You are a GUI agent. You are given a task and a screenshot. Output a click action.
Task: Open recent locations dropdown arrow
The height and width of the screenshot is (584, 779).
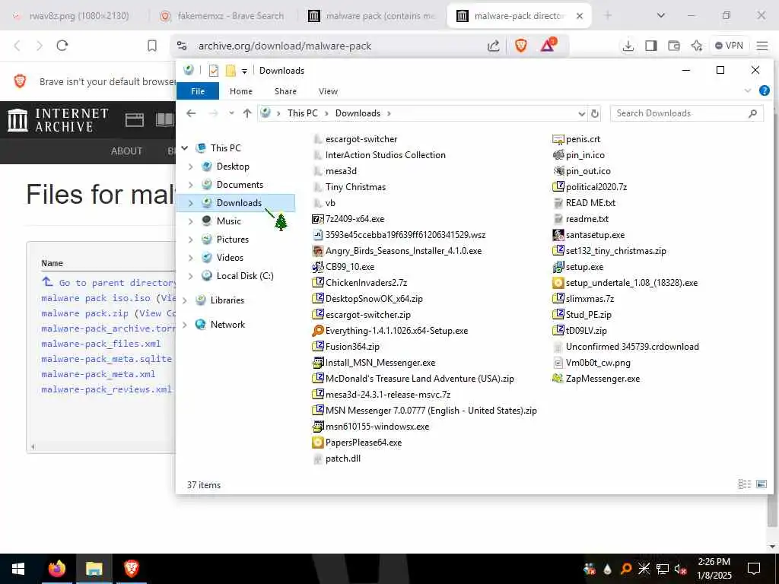coord(231,113)
